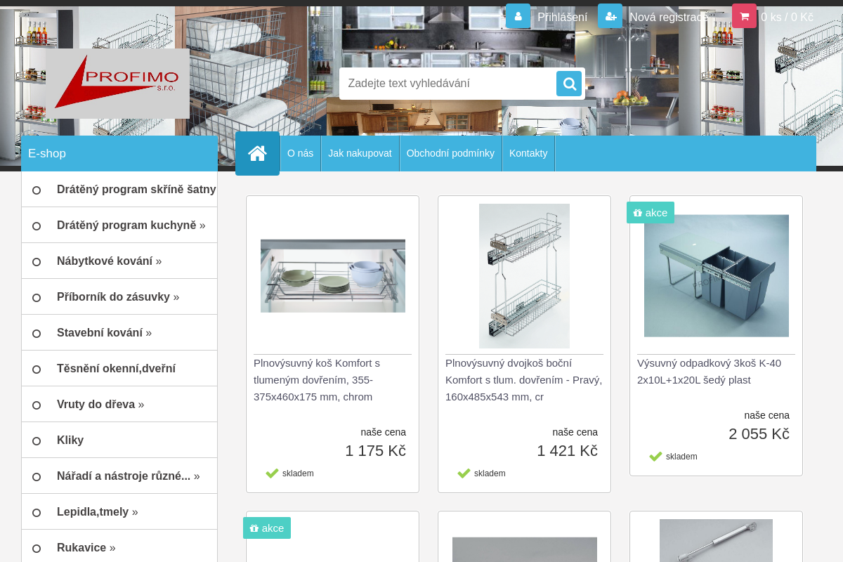Viewport: 843px width, 562px height.
Task: Click the search text input field
Action: [447, 84]
